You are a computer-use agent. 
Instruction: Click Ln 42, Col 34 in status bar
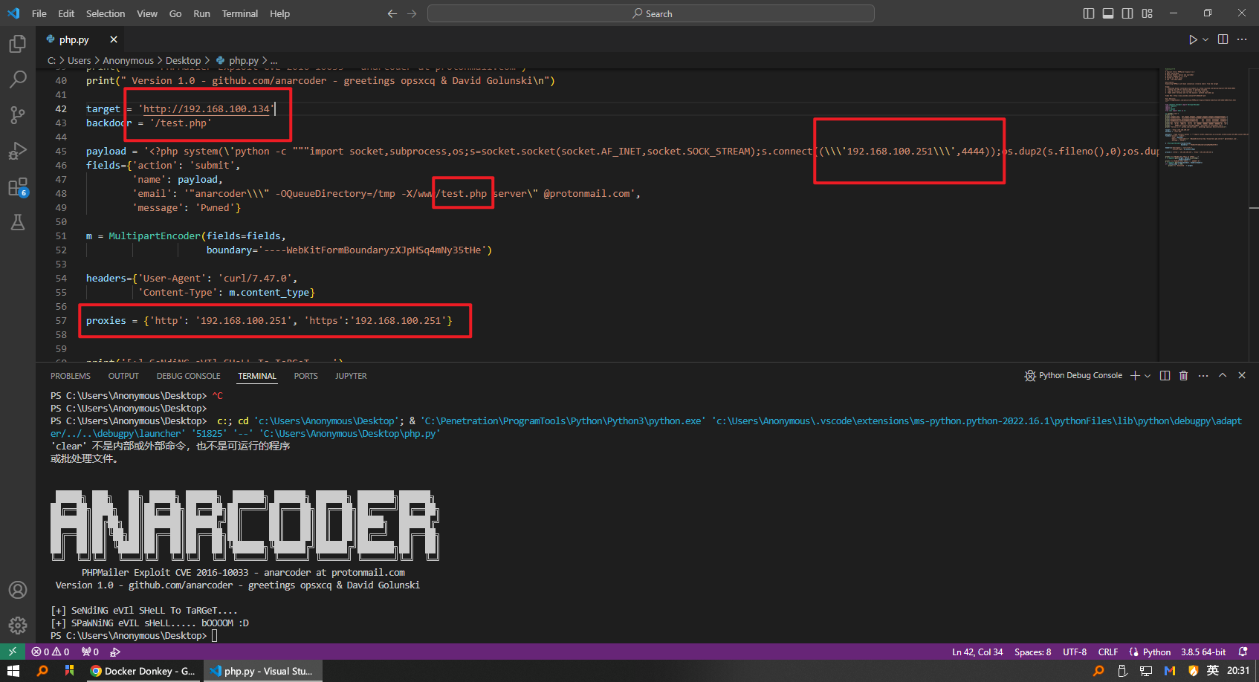pyautogui.click(x=977, y=652)
